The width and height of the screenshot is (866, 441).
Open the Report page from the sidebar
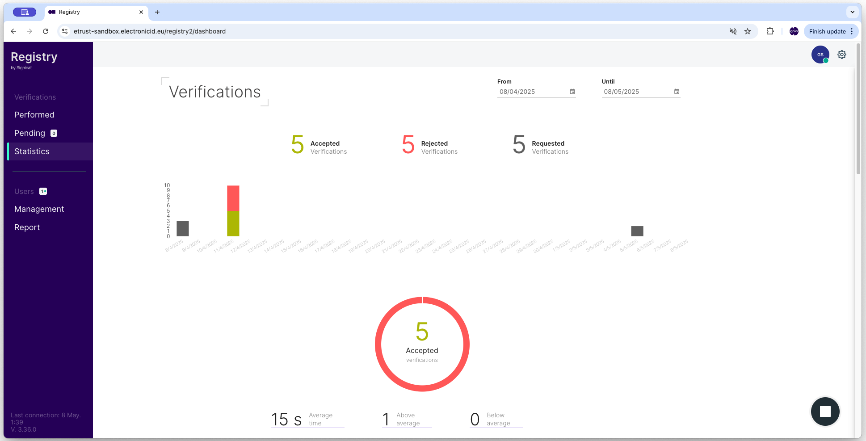click(27, 227)
